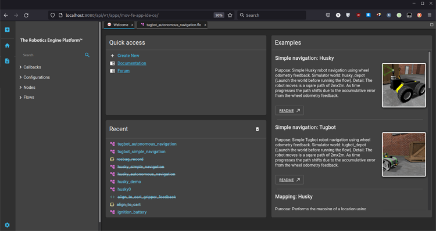Click callback code icon beside align_to_cart_gripper_feedback
This screenshot has width=436, height=231.
(x=112, y=197)
